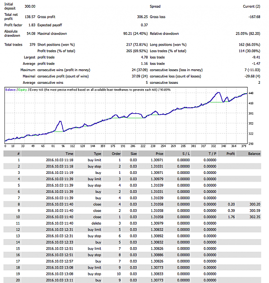The image size is (269, 283).
Task: Select average profit trade value 1.16
Action: 144,63
